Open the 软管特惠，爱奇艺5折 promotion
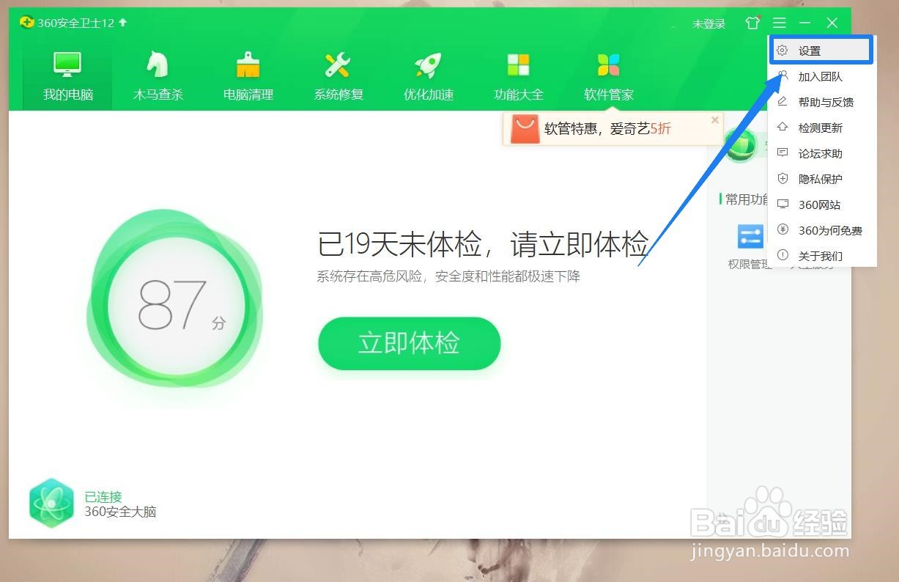Image resolution: width=899 pixels, height=582 pixels. 607,129
